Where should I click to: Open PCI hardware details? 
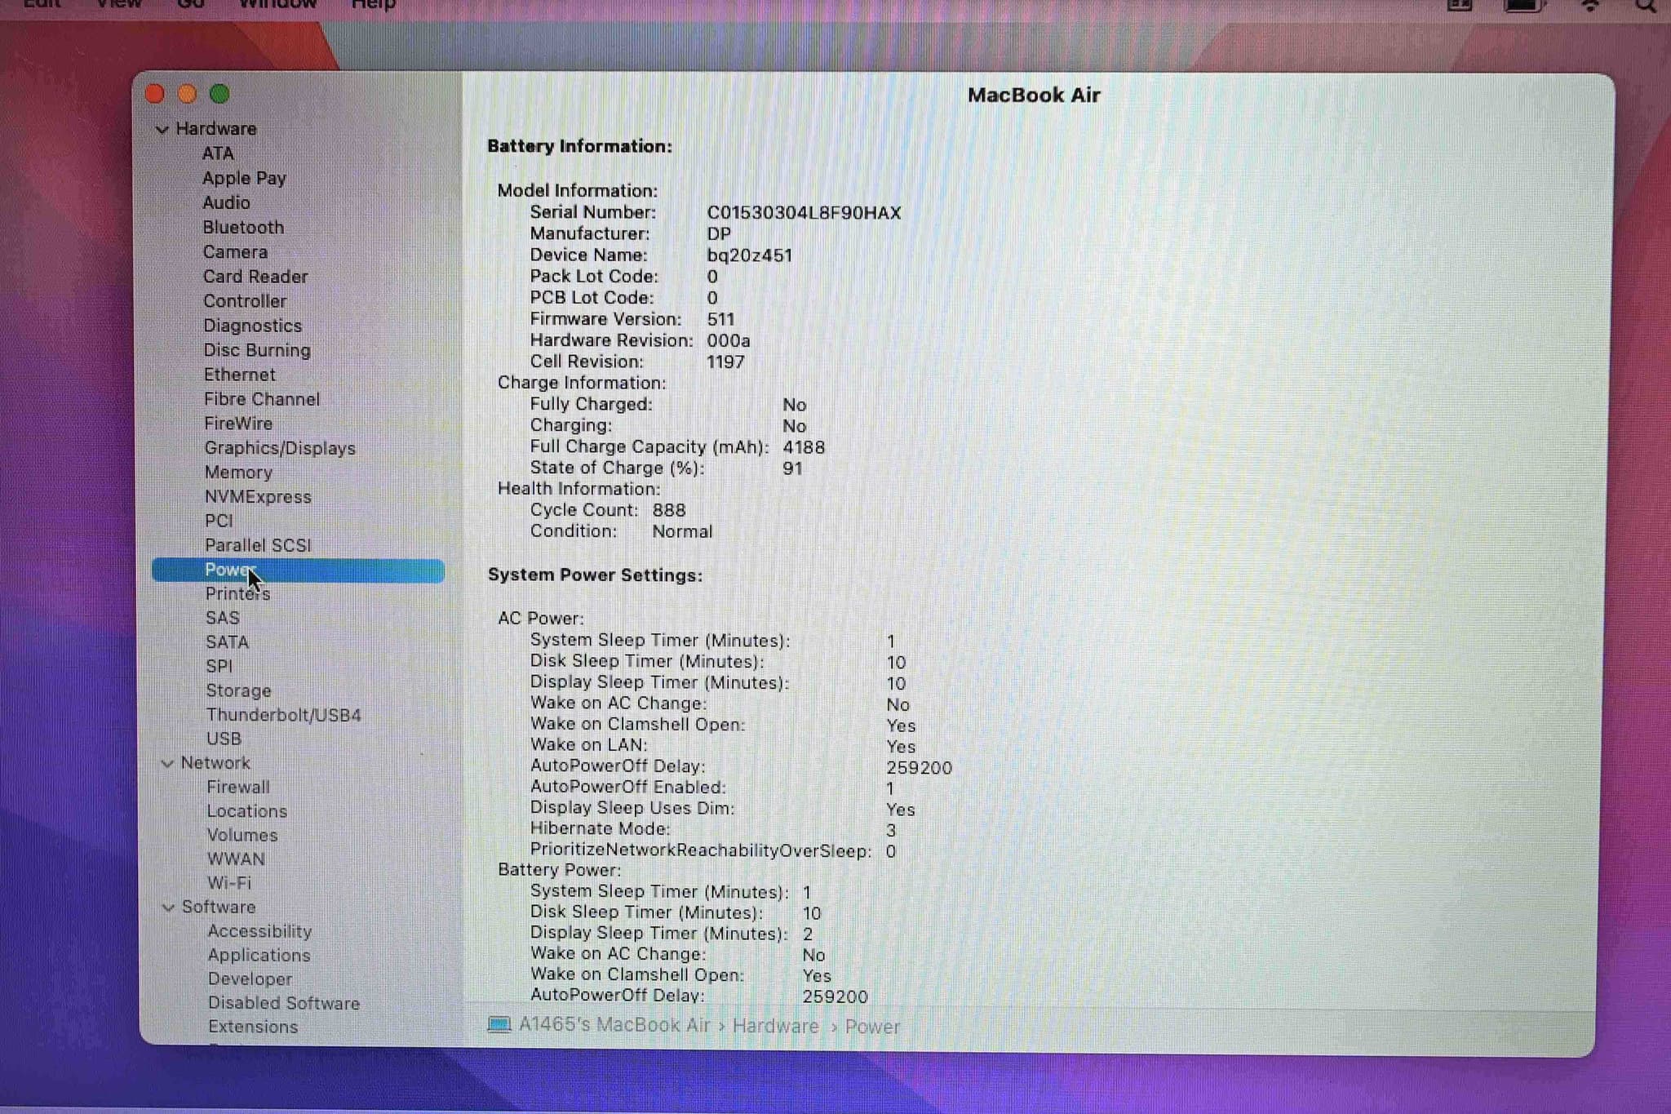coord(219,520)
